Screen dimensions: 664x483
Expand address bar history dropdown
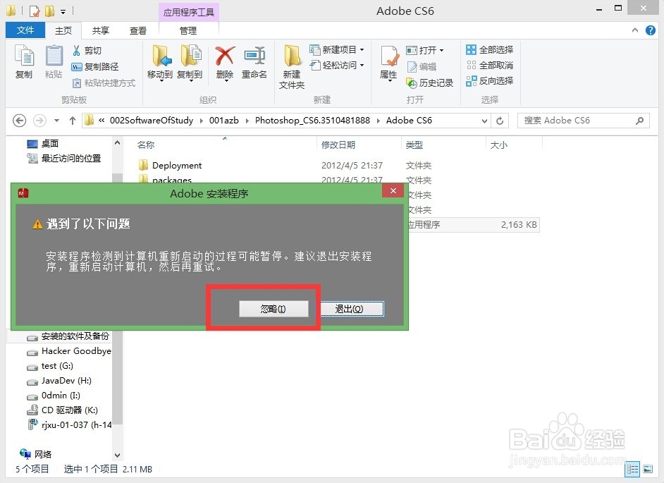[484, 121]
